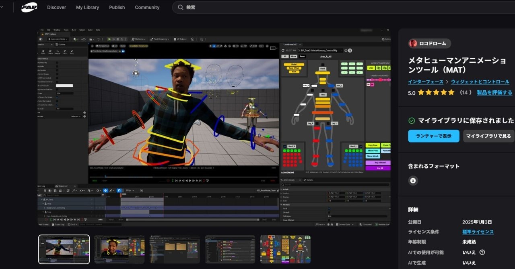Image resolution: width=515 pixels, height=269 pixels.
Task: Click the Unreal Engine format icon
Action: (x=413, y=180)
